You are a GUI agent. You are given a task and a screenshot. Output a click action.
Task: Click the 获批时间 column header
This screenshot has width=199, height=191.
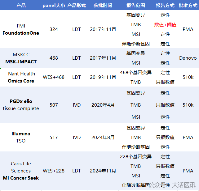click(x=103, y=6)
